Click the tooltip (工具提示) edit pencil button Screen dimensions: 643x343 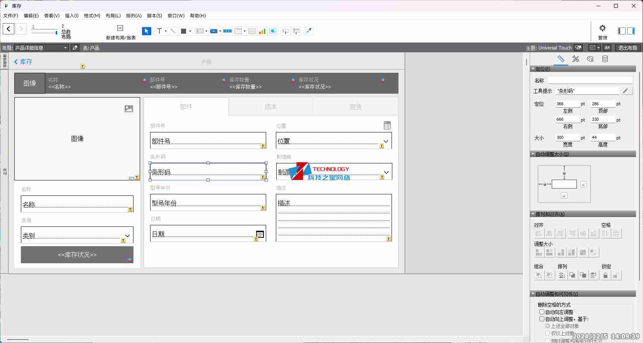[626, 91]
